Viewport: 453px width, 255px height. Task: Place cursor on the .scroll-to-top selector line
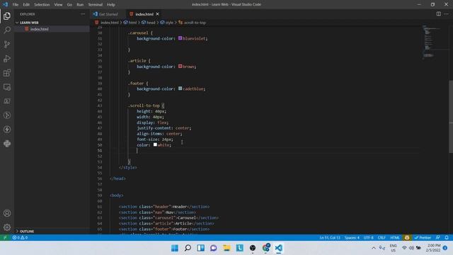click(x=147, y=106)
